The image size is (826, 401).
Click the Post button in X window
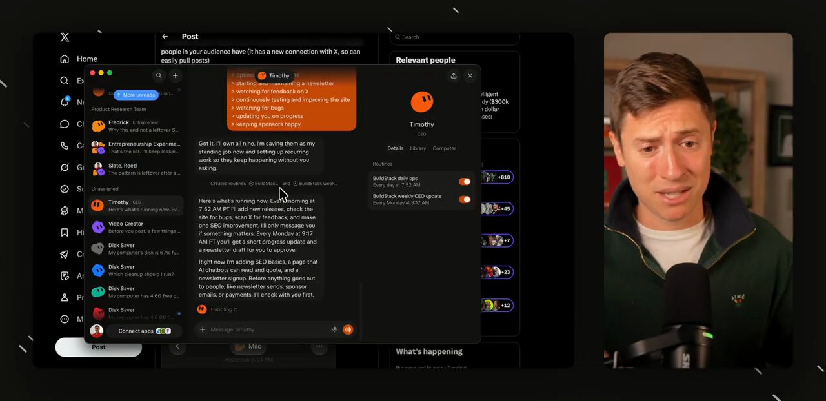coord(98,347)
